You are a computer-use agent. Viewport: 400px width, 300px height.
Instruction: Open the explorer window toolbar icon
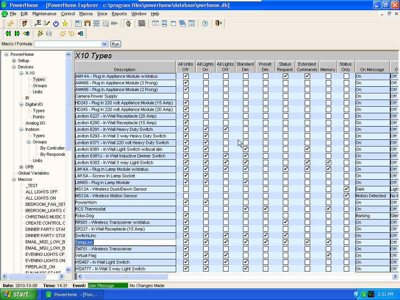click(78, 23)
